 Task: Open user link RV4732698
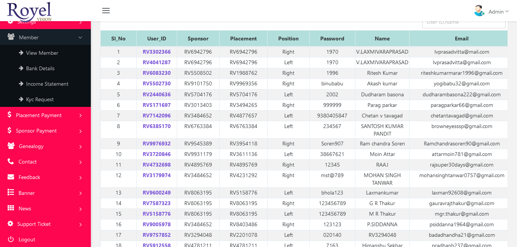(x=157, y=165)
